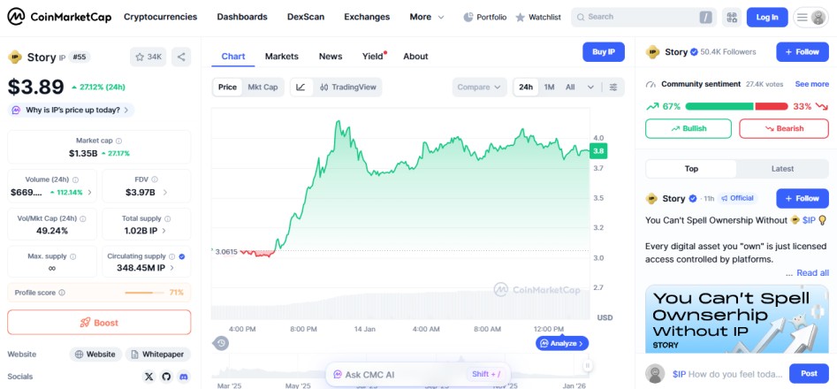
Task: Switch to the Markets tab
Action: click(281, 57)
